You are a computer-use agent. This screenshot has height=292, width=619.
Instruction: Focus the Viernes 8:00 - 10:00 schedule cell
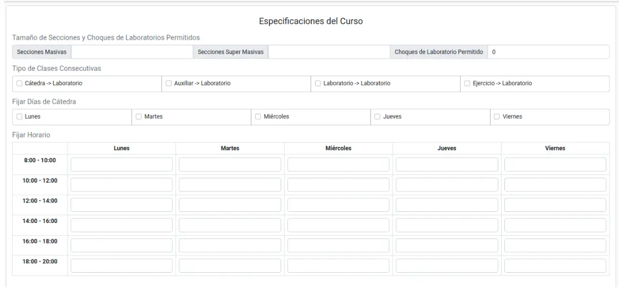click(555, 164)
